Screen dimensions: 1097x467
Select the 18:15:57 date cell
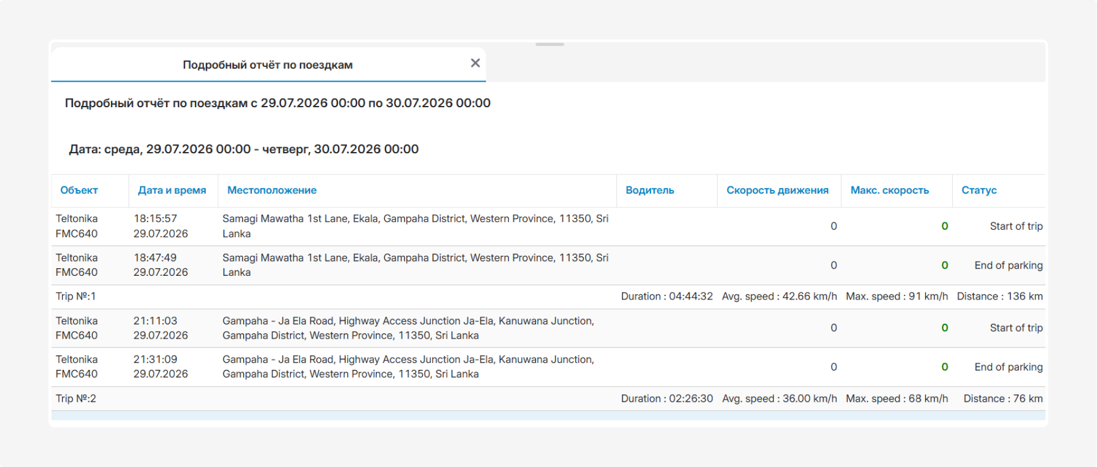[161, 226]
